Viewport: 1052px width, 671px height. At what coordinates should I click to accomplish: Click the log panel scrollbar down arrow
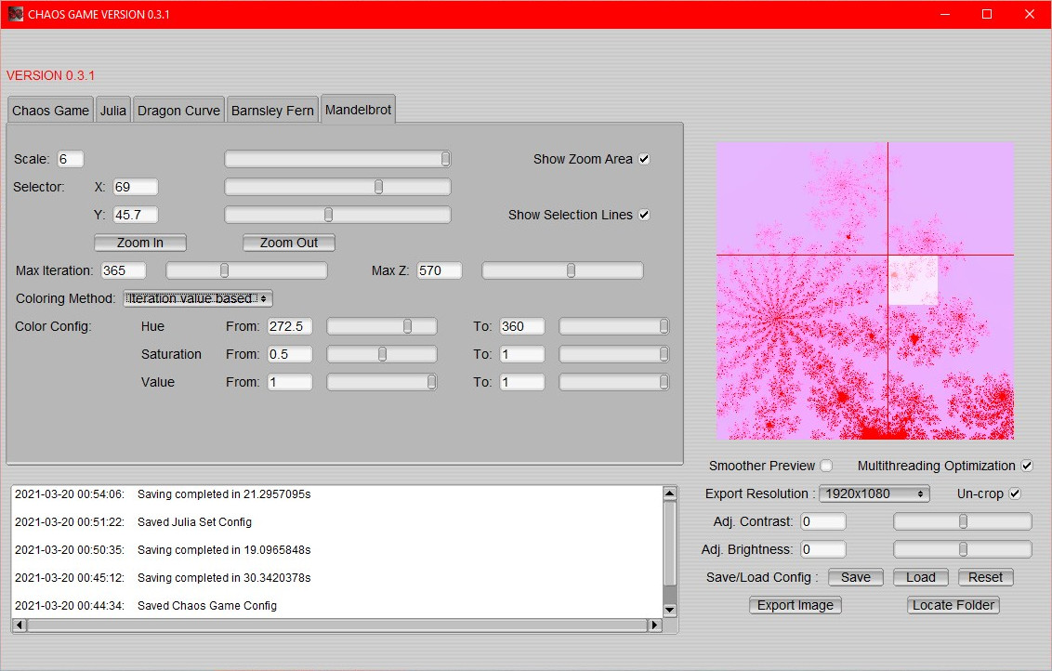(670, 610)
